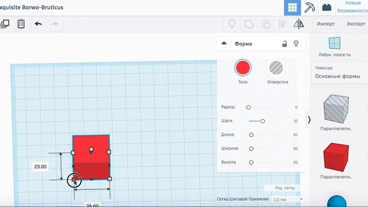Click the Ширина value 20
This screenshot has height=207, width=368.
[x=296, y=148]
